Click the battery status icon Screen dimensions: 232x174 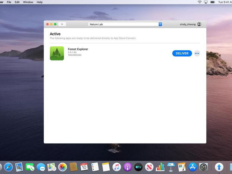coord(213,2)
